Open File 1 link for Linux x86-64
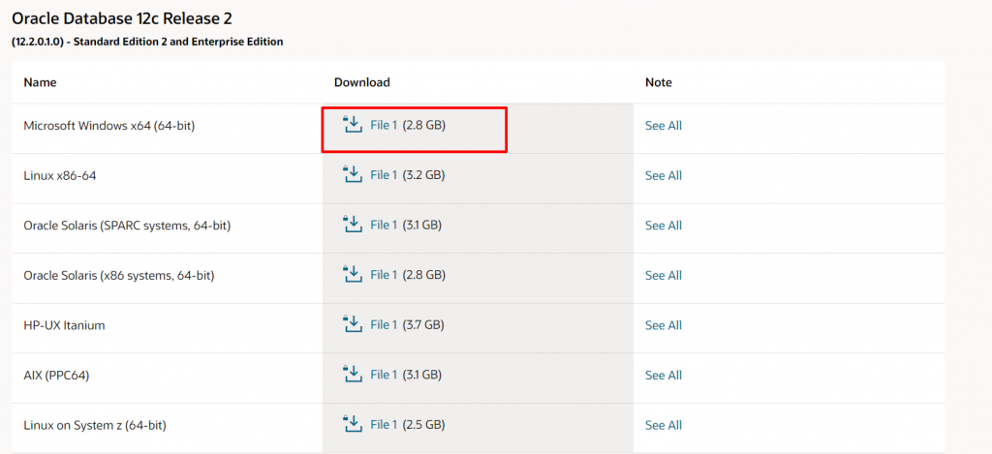 pyautogui.click(x=384, y=175)
